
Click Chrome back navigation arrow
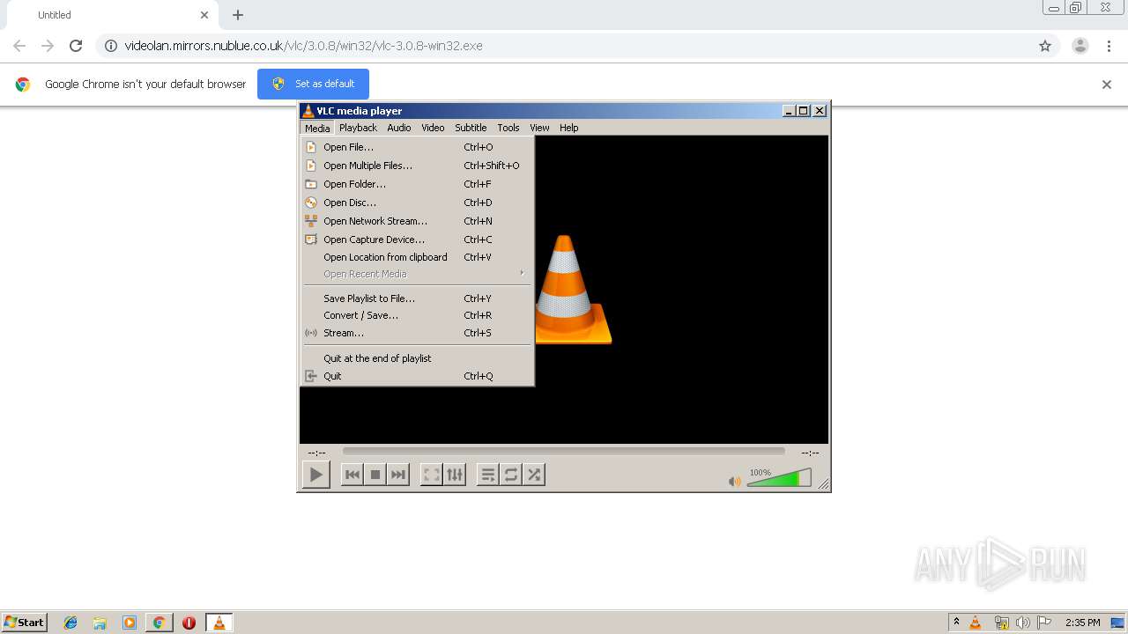pyautogui.click(x=19, y=46)
